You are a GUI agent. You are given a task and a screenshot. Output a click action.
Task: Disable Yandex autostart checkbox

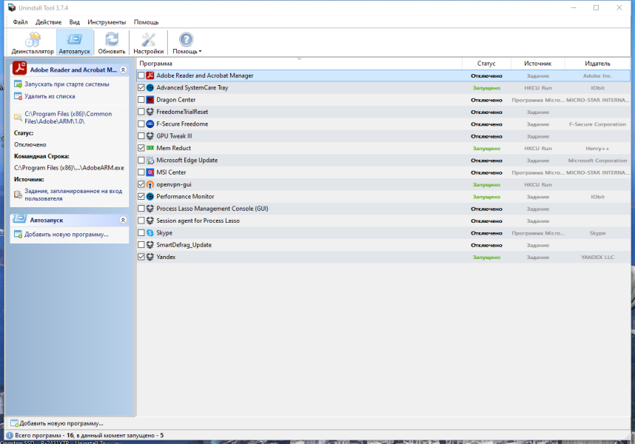tap(141, 257)
